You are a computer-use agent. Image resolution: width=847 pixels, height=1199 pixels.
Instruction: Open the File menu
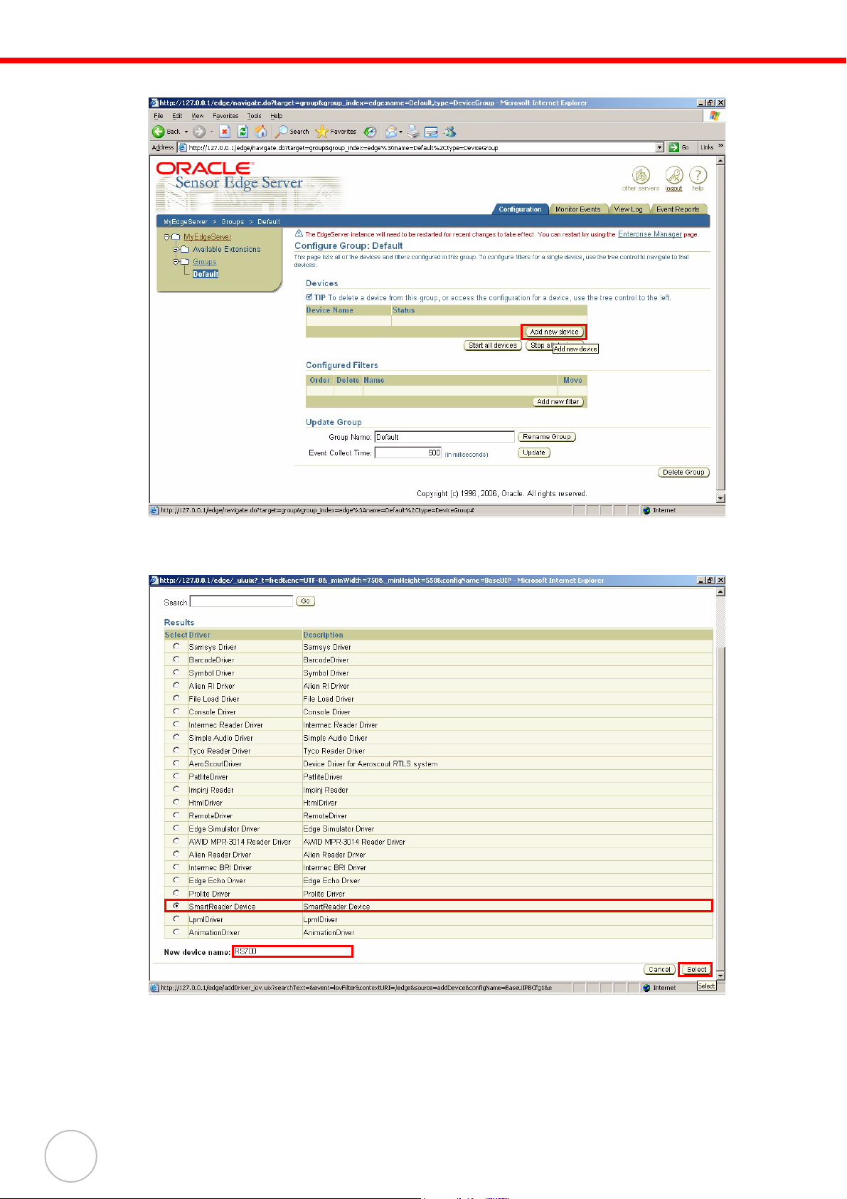159,116
